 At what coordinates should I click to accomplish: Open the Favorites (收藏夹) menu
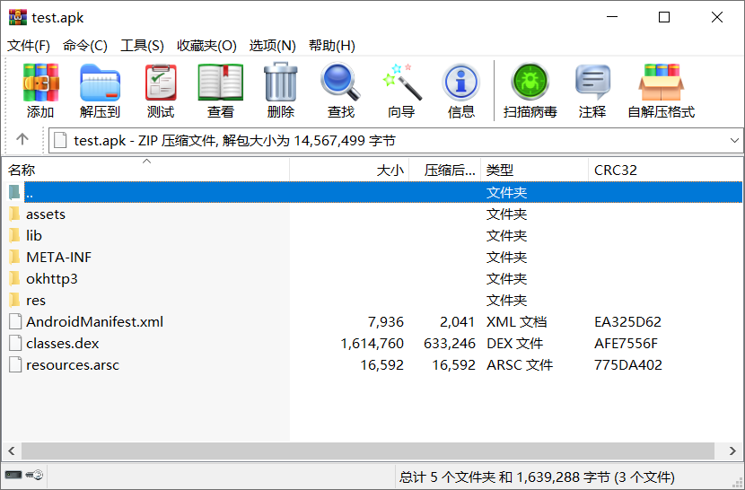click(206, 46)
